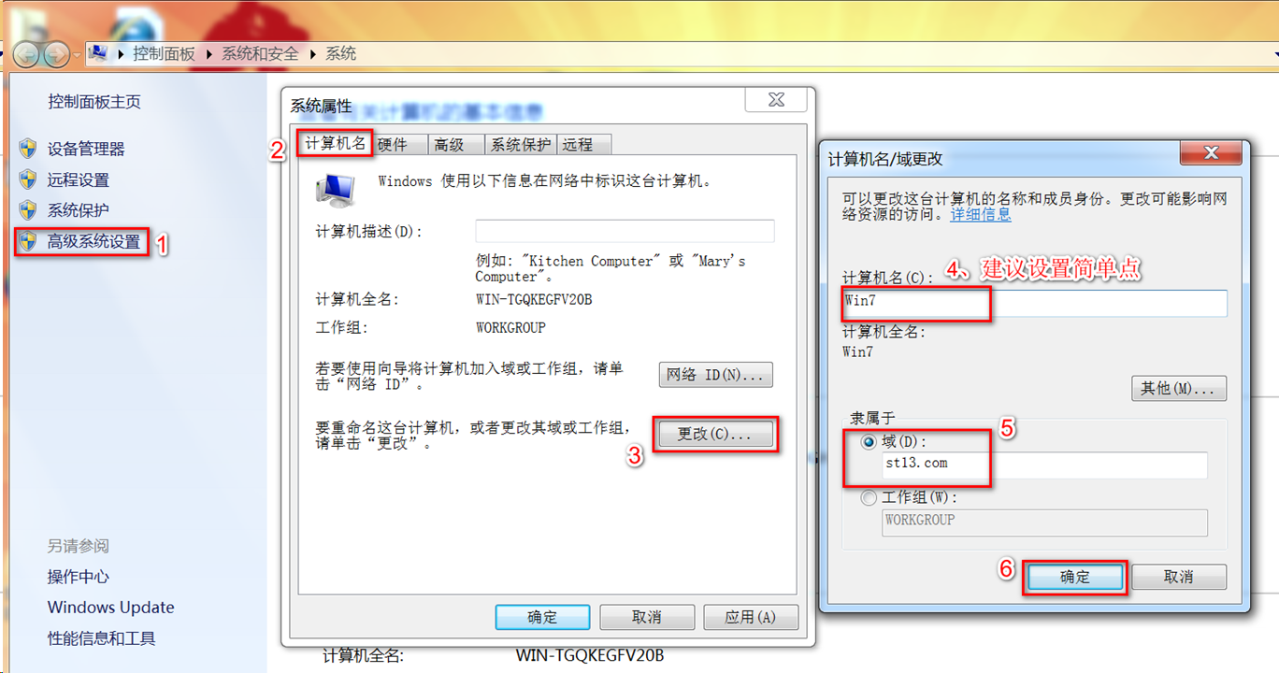Open the recent pages dropdown arrow
The height and width of the screenshot is (673, 1279).
[78, 55]
